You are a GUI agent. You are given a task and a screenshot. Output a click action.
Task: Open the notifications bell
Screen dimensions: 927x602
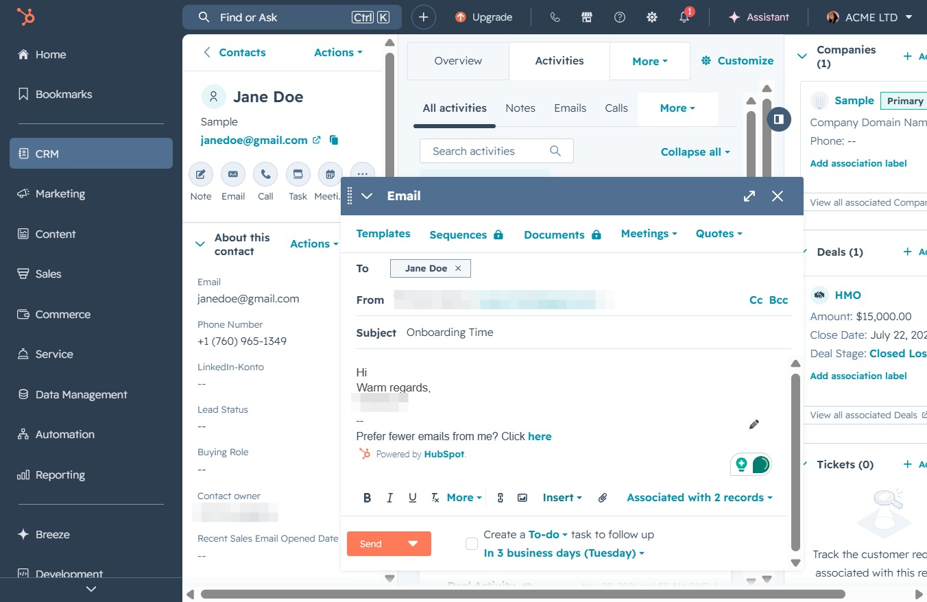pos(684,17)
